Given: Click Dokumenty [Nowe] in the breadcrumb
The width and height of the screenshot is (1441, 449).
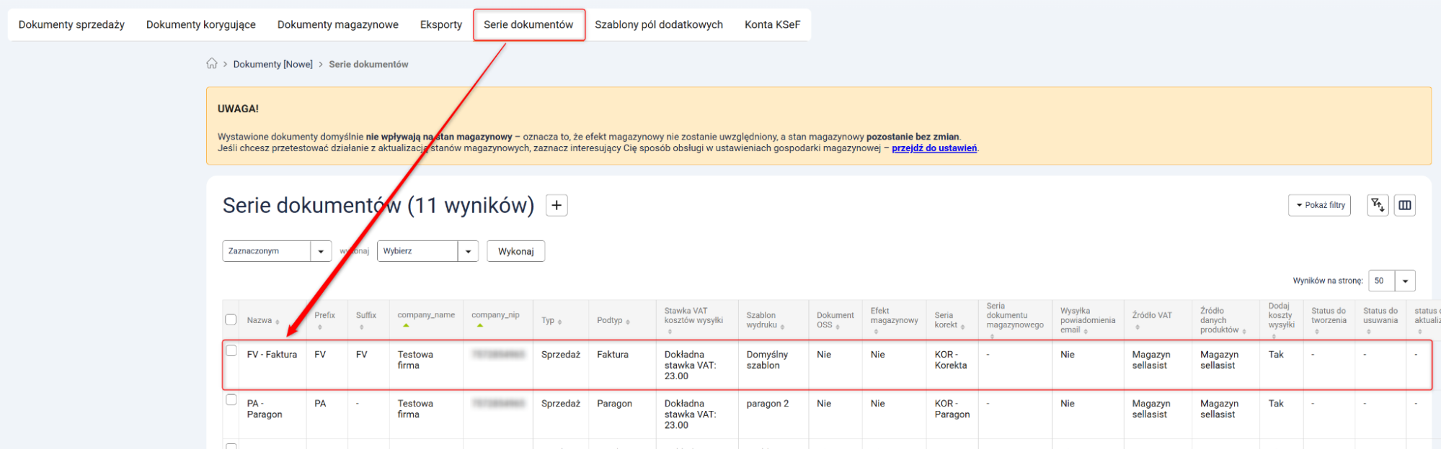Looking at the screenshot, I should pyautogui.click(x=272, y=64).
